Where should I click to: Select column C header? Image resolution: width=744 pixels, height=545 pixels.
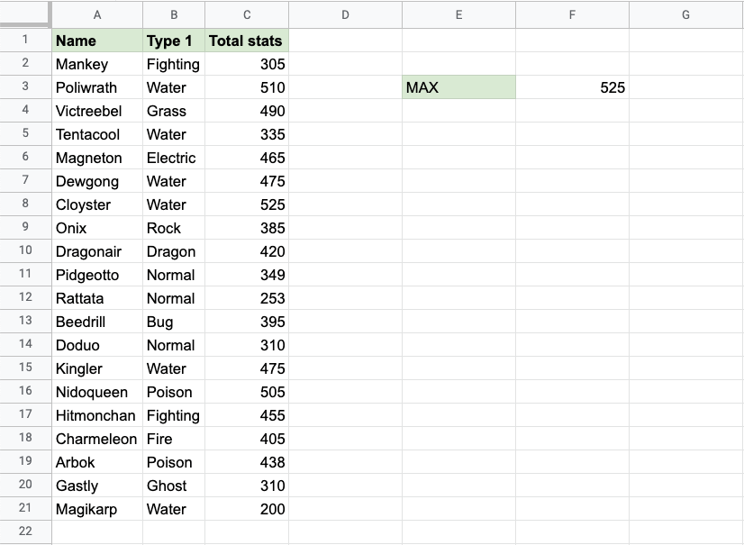[x=246, y=14]
